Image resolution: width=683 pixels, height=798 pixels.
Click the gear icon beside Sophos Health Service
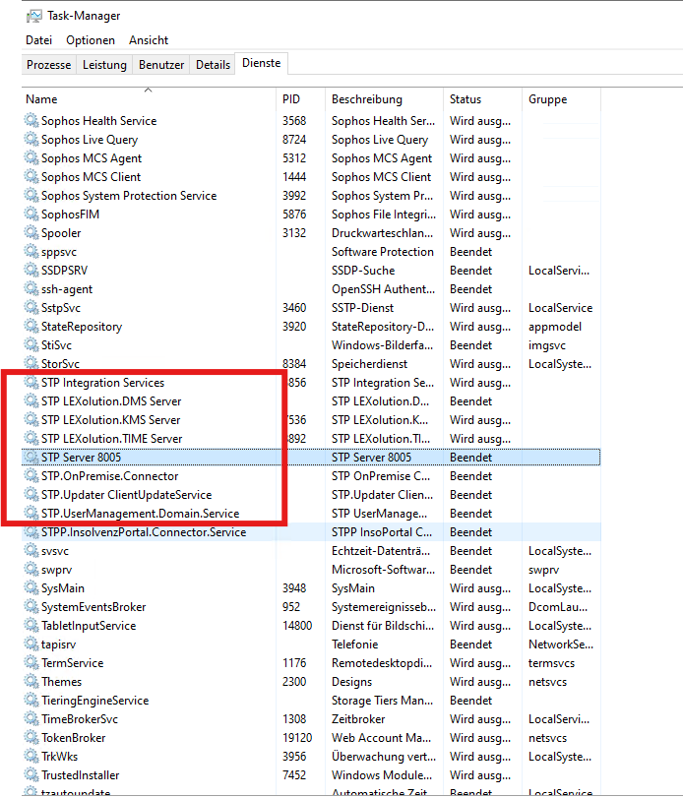[x=31, y=121]
